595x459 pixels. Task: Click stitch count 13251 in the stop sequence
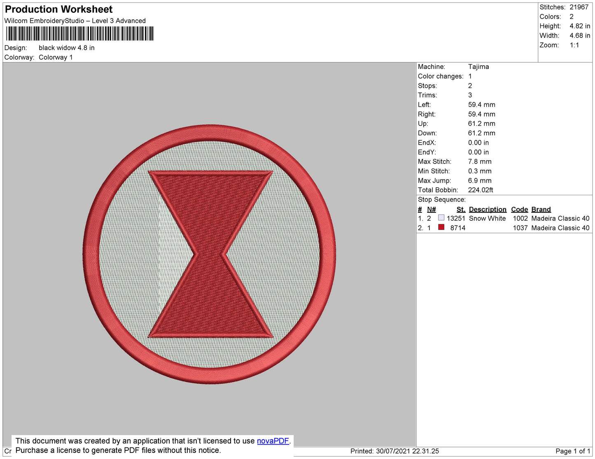click(456, 218)
